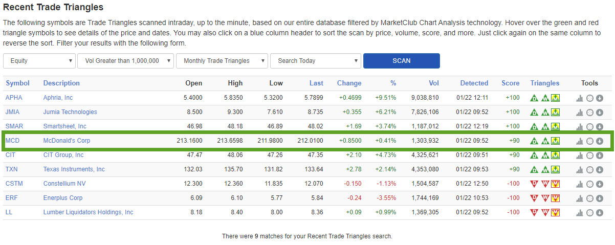Click crosshair tool icon for SMAR row
Image resolution: width=615 pixels, height=245 pixels.
(590, 127)
